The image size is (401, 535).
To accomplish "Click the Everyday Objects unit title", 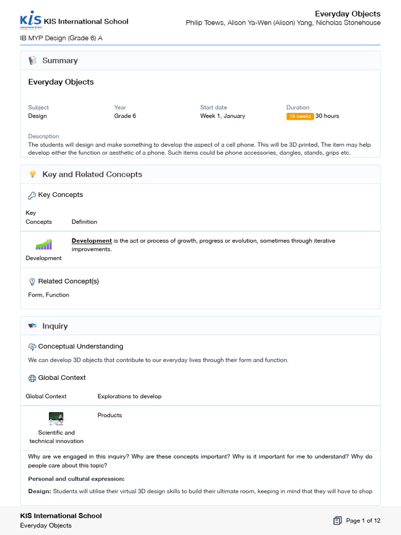I will click(61, 82).
